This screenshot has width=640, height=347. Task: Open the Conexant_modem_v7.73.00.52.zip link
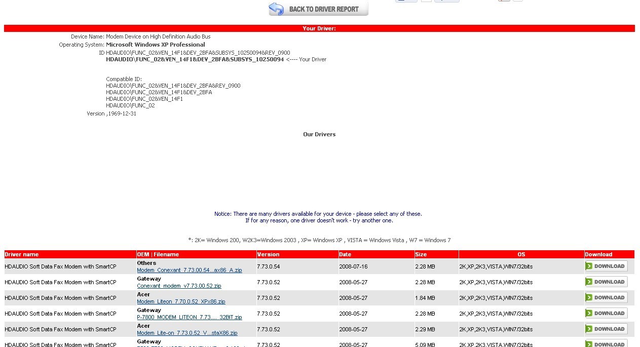179,286
